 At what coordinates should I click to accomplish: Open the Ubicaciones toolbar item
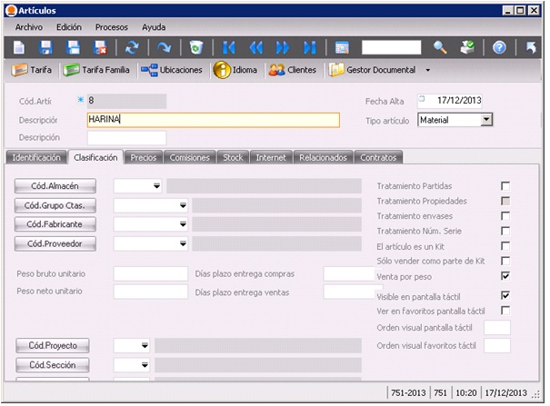(x=172, y=70)
